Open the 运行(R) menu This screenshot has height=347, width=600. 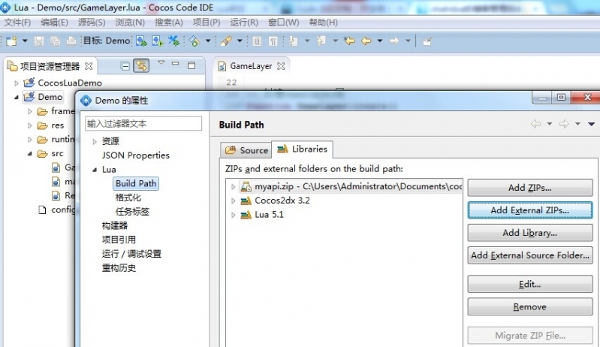click(x=244, y=23)
